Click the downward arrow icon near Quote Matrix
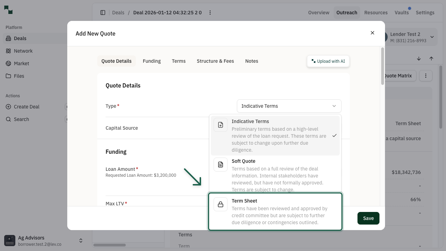 click(419, 59)
